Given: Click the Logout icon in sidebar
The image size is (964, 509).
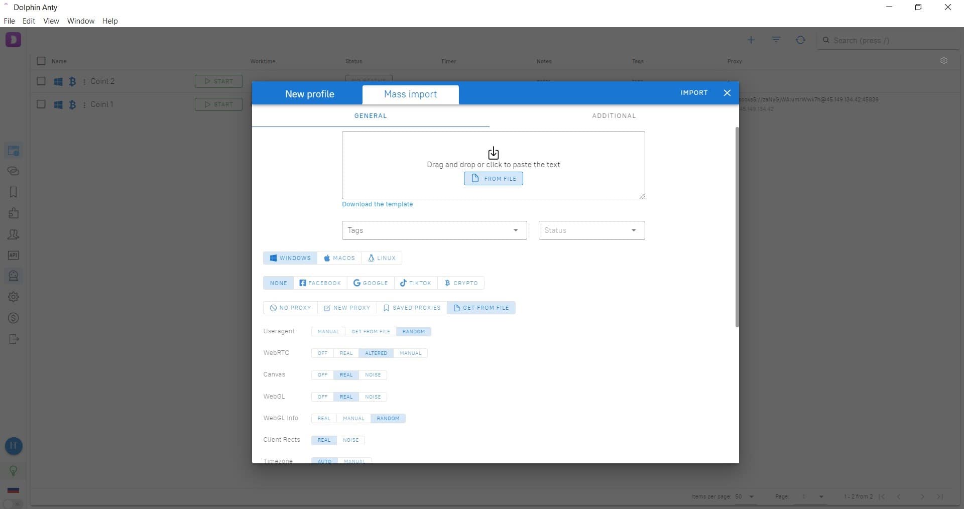Looking at the screenshot, I should [x=14, y=339].
